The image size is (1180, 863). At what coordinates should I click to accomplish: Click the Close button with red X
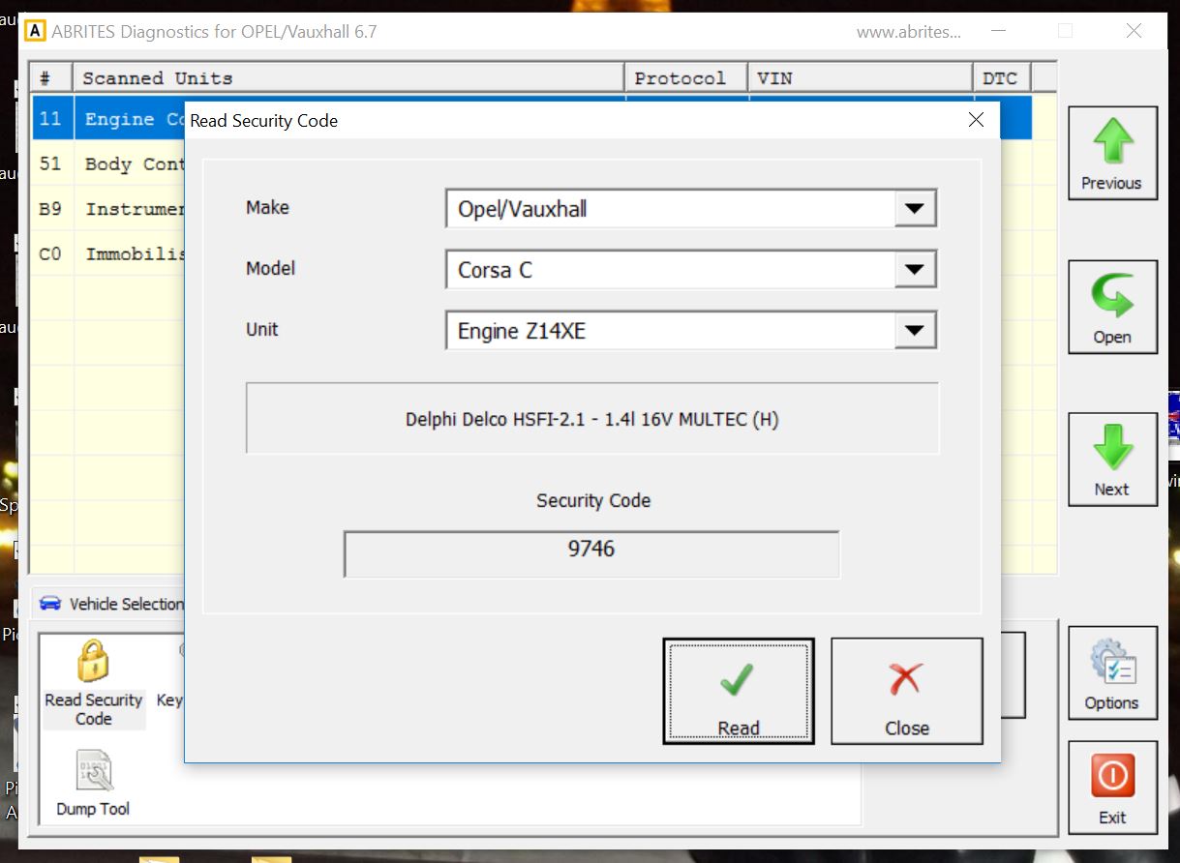tap(907, 691)
